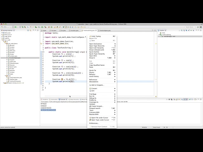Click the Last Edit Location back-arrow toolbar icon
This screenshot has width=203, height=152.
tap(82, 27)
